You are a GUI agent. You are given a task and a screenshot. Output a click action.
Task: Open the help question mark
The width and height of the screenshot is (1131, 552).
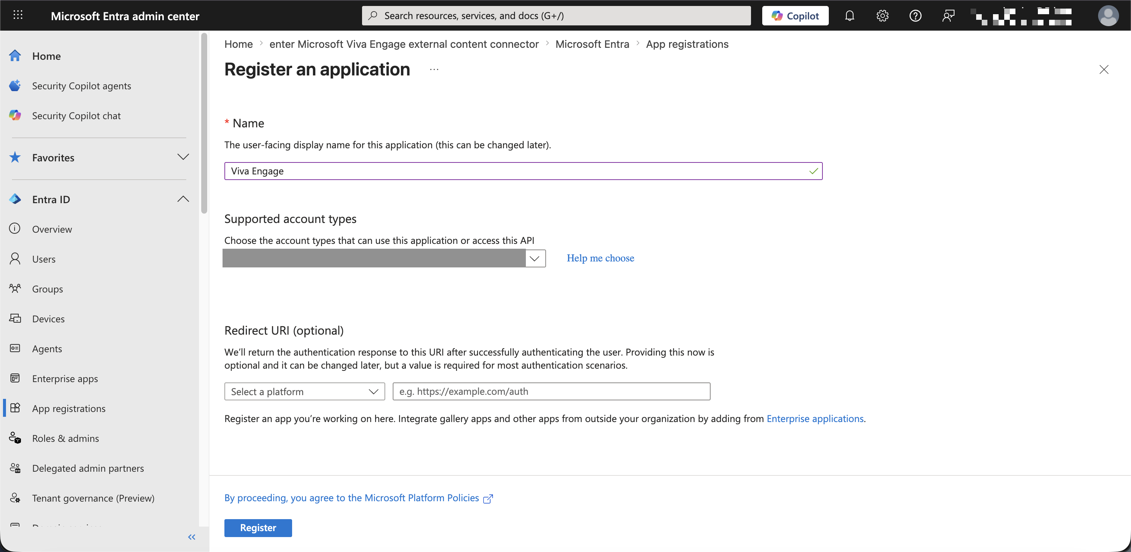pos(915,16)
